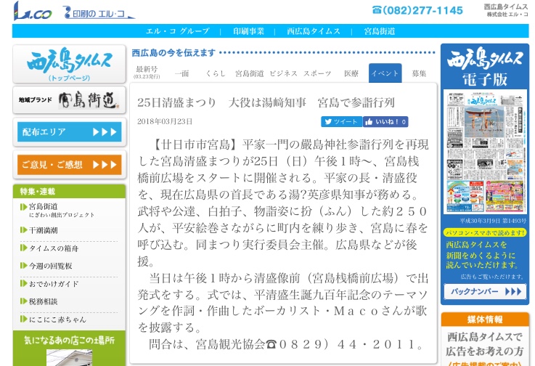Switch to the 一面 tab

181,73
